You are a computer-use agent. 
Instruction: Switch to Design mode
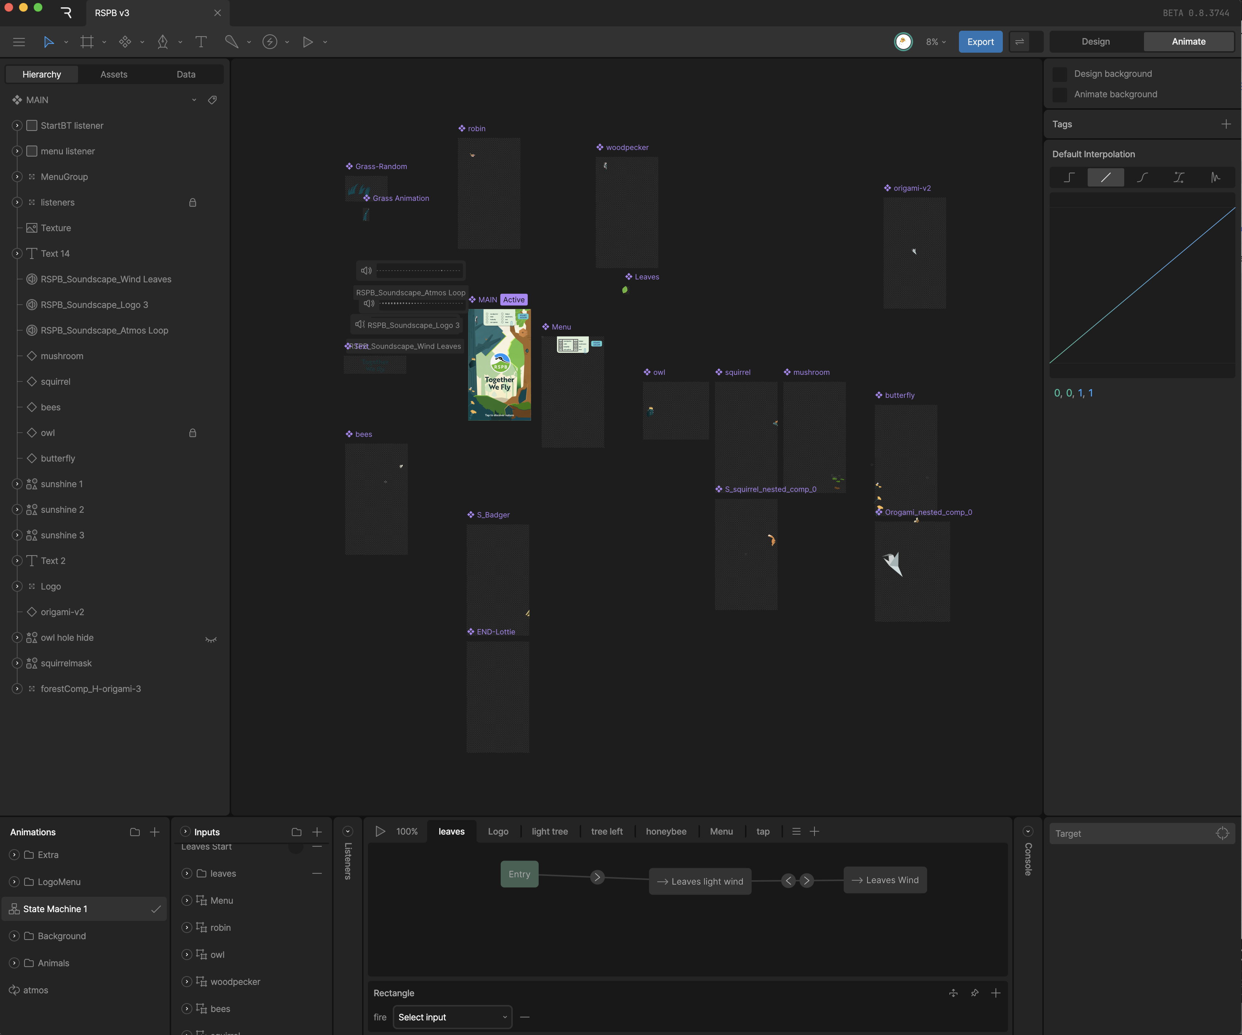[x=1095, y=42]
